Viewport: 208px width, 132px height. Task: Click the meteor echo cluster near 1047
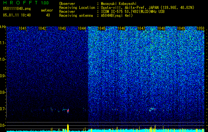[x=152, y=109]
